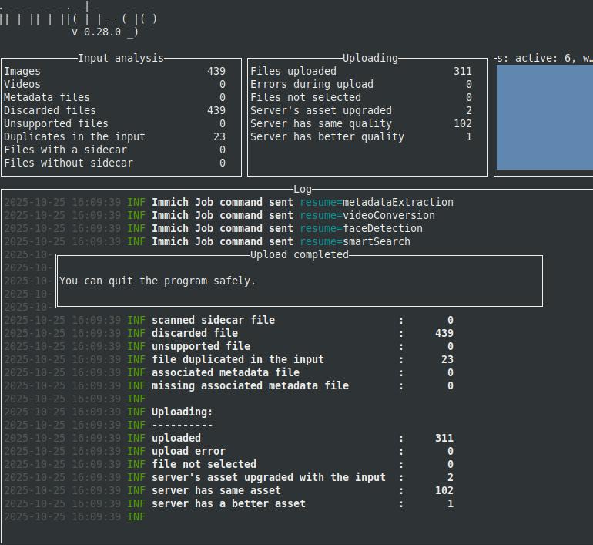Viewport: 593px width, 545px height.
Task: Select the 'resume=videoConversion' log entry
Action: pyautogui.click(x=367, y=215)
